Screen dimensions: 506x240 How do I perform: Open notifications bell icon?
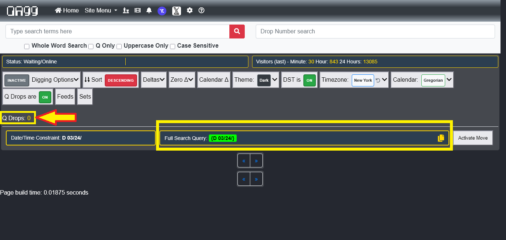pyautogui.click(x=149, y=11)
